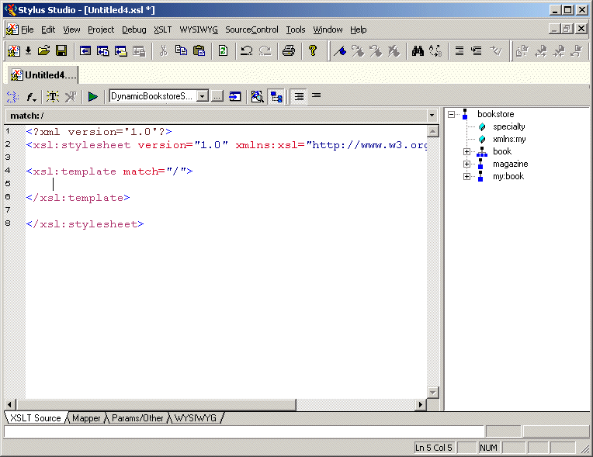This screenshot has width=593, height=457.
Task: Expand the magazine tree node
Action: click(467, 164)
